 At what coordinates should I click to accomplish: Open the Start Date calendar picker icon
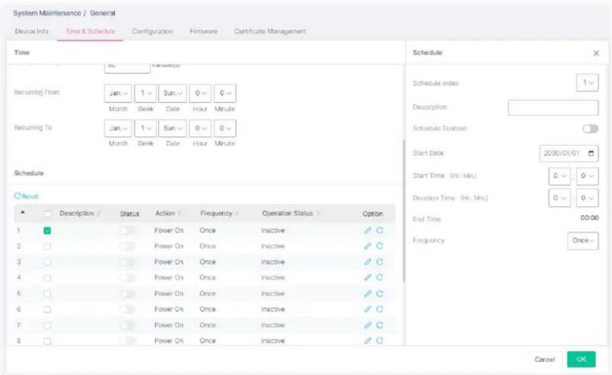[x=591, y=153]
